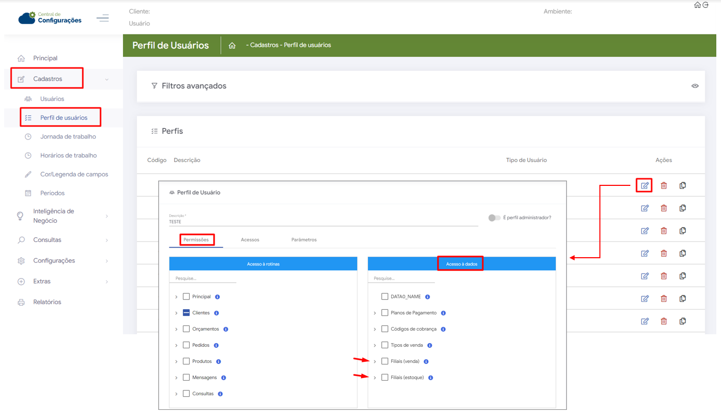
Task: Go to Jornada de trabalho in the sidebar
Action: [68, 136]
